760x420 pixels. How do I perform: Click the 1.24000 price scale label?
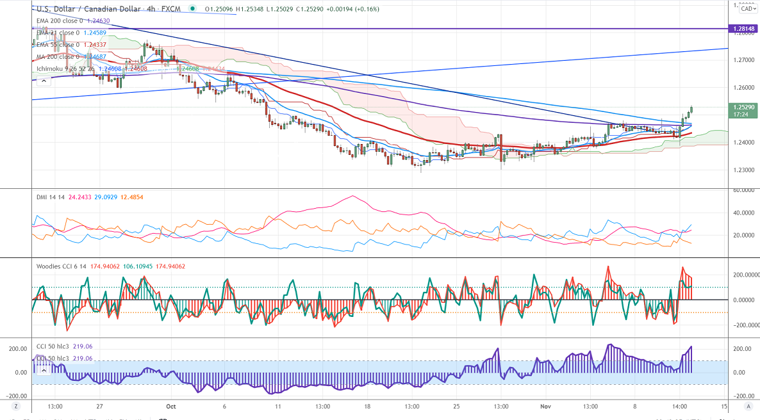click(743, 142)
